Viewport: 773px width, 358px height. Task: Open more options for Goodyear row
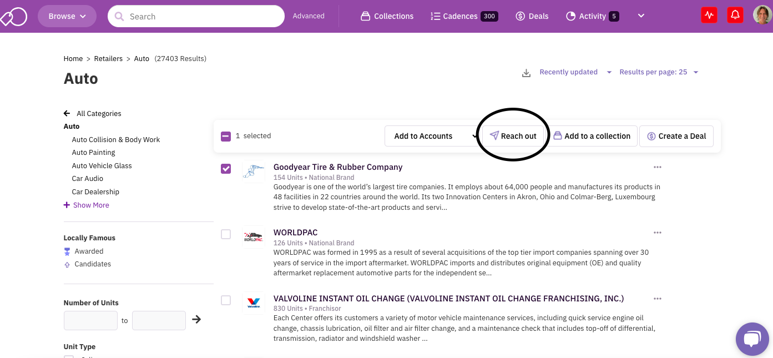click(x=658, y=167)
